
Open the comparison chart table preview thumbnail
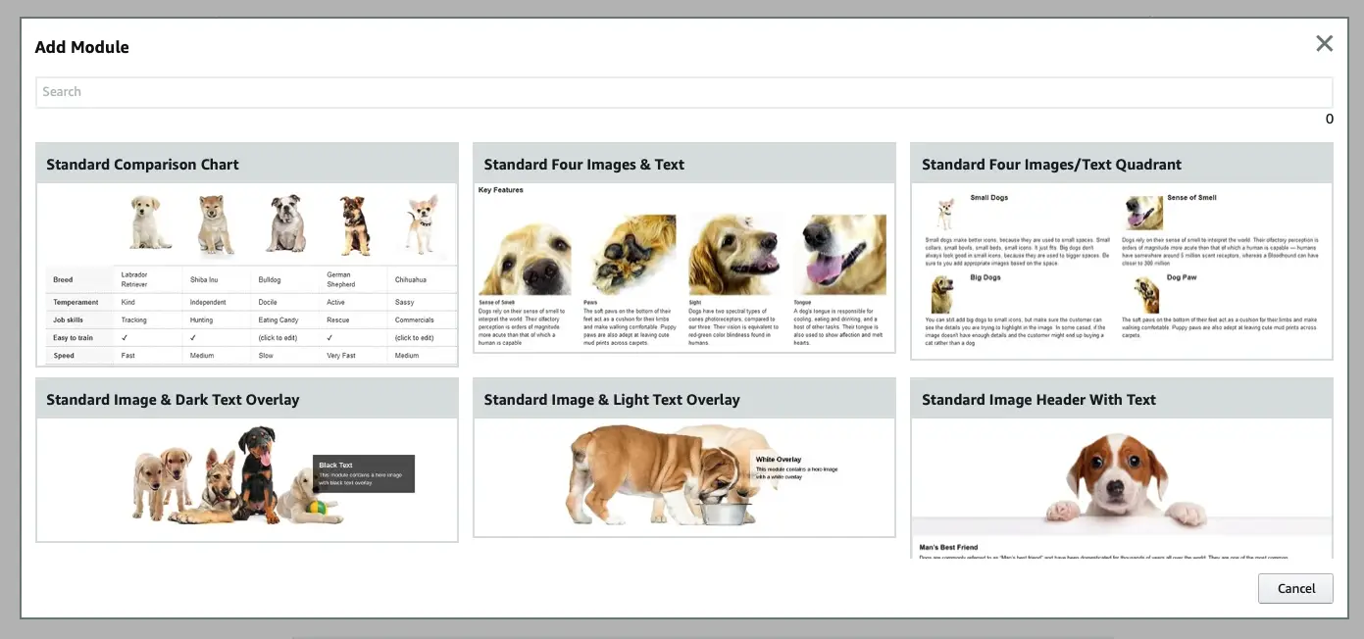click(x=247, y=274)
